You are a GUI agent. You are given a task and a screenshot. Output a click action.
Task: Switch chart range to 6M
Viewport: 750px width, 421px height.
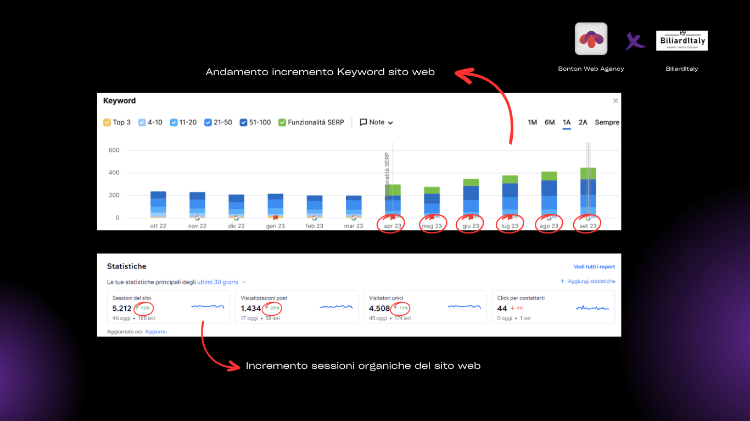coord(550,122)
